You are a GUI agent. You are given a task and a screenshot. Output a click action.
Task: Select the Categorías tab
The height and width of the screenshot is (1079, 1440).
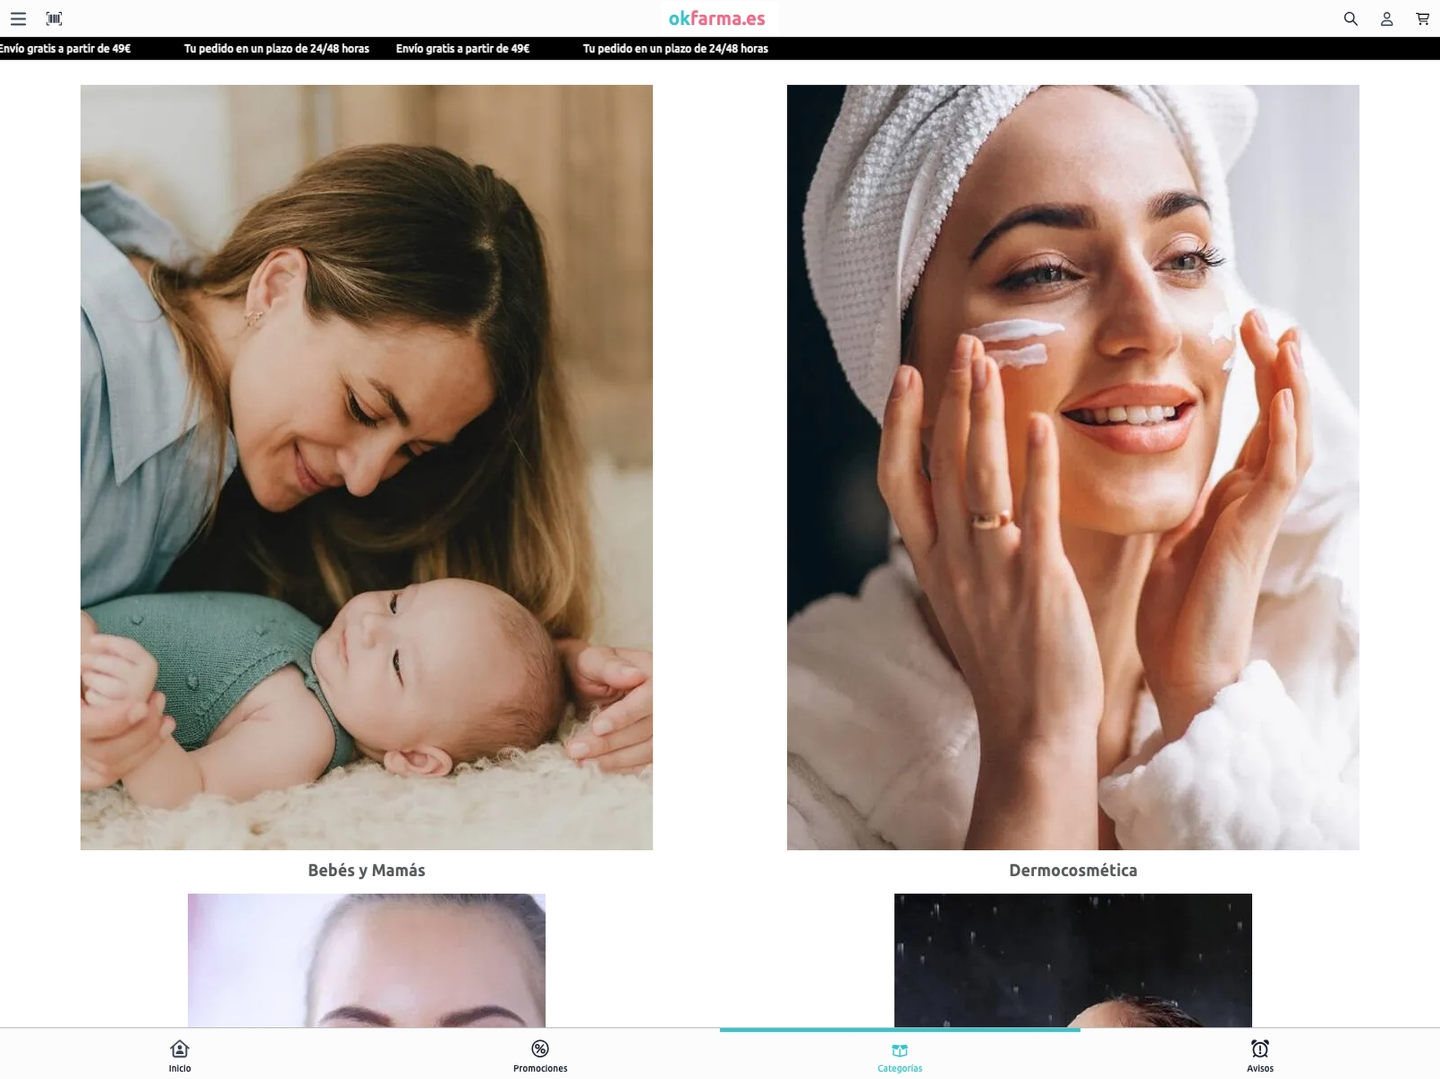(x=900, y=1056)
